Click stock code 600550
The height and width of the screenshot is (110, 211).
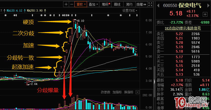[170, 6]
